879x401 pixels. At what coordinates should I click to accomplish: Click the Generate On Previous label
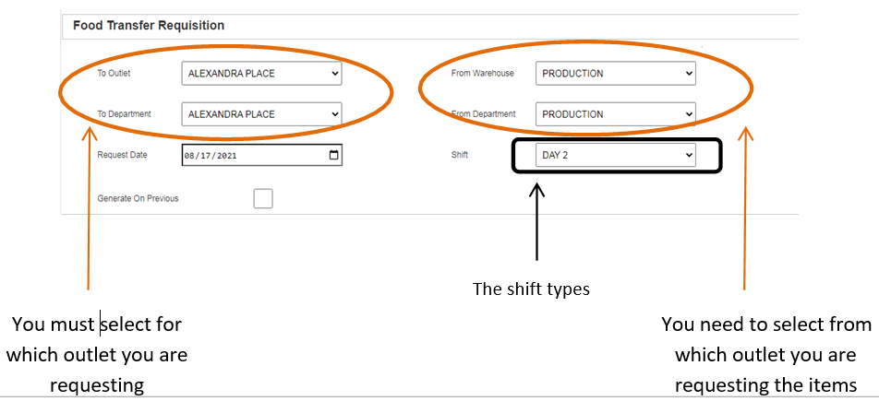(x=138, y=198)
